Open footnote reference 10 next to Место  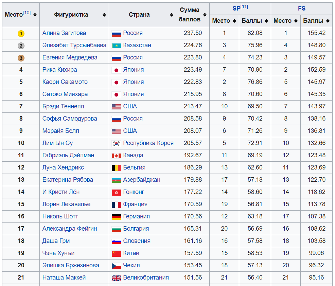(x=27, y=13)
